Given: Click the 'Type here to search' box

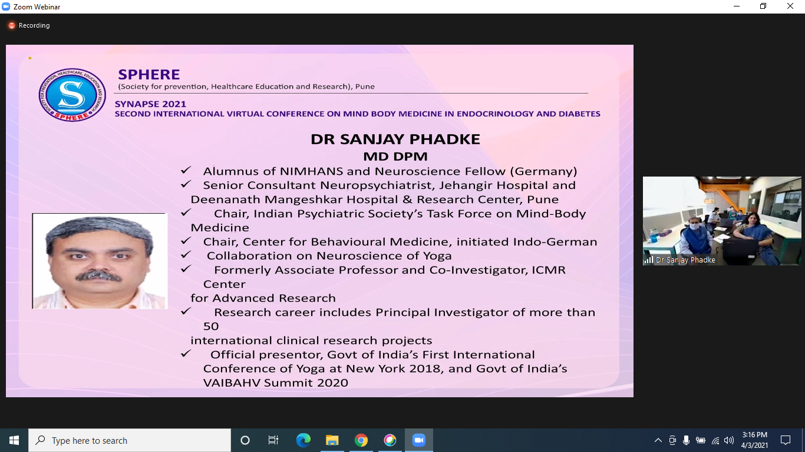Looking at the screenshot, I should coord(130,440).
